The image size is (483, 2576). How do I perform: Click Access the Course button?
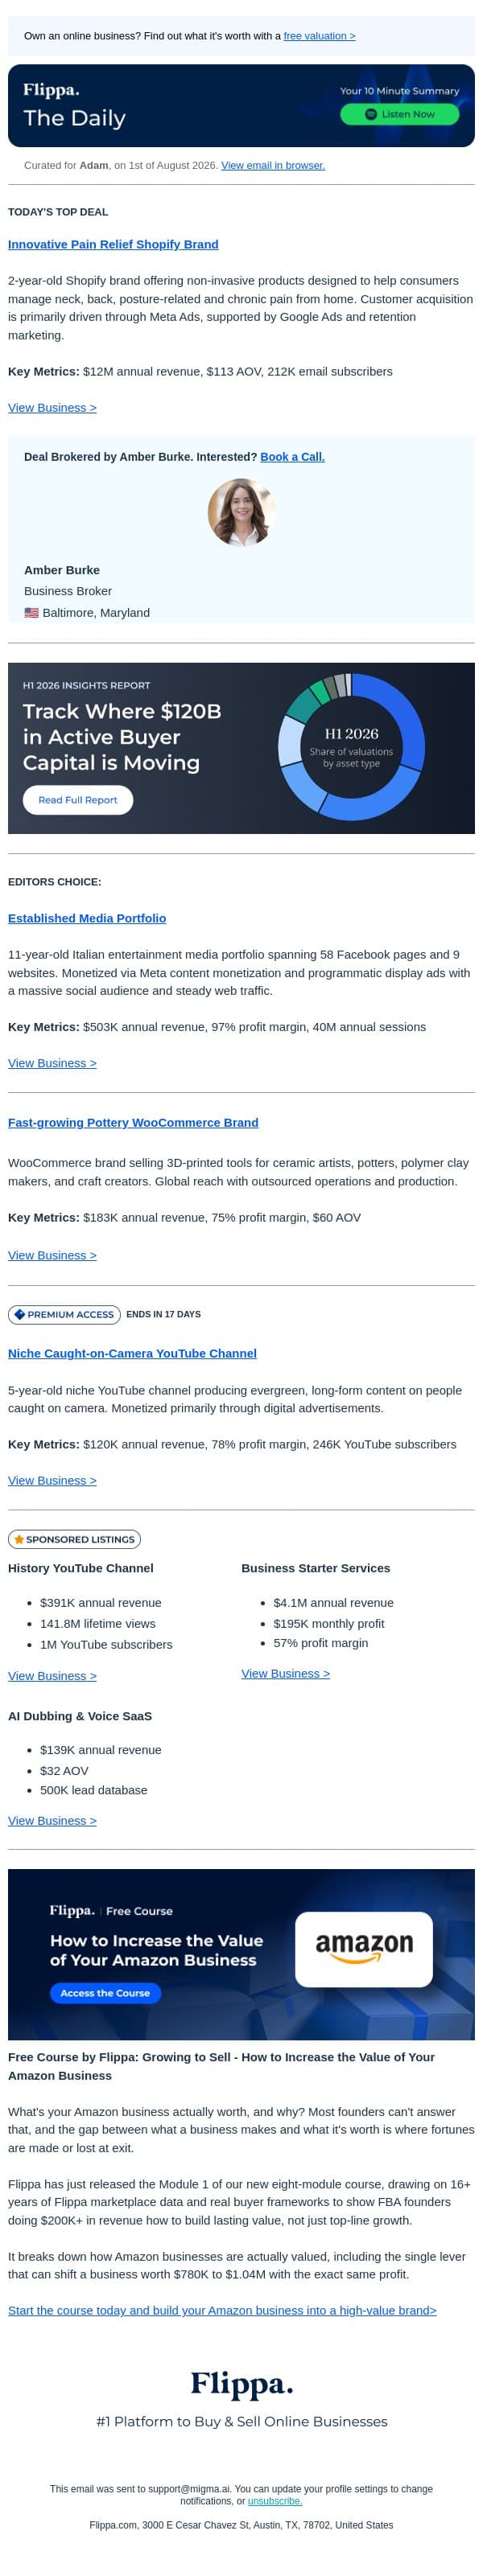point(105,1993)
